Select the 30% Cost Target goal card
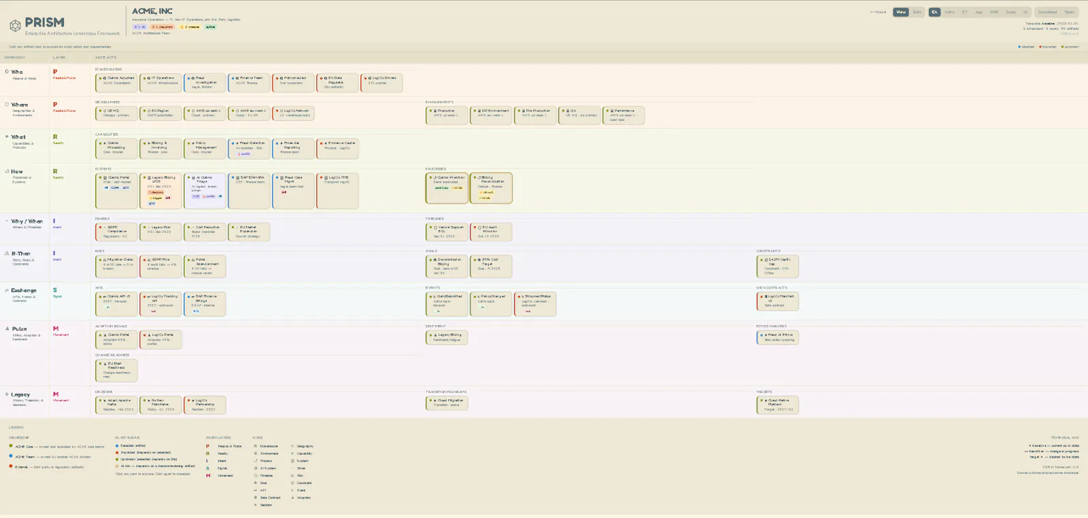The image size is (1088, 518). 491,266
